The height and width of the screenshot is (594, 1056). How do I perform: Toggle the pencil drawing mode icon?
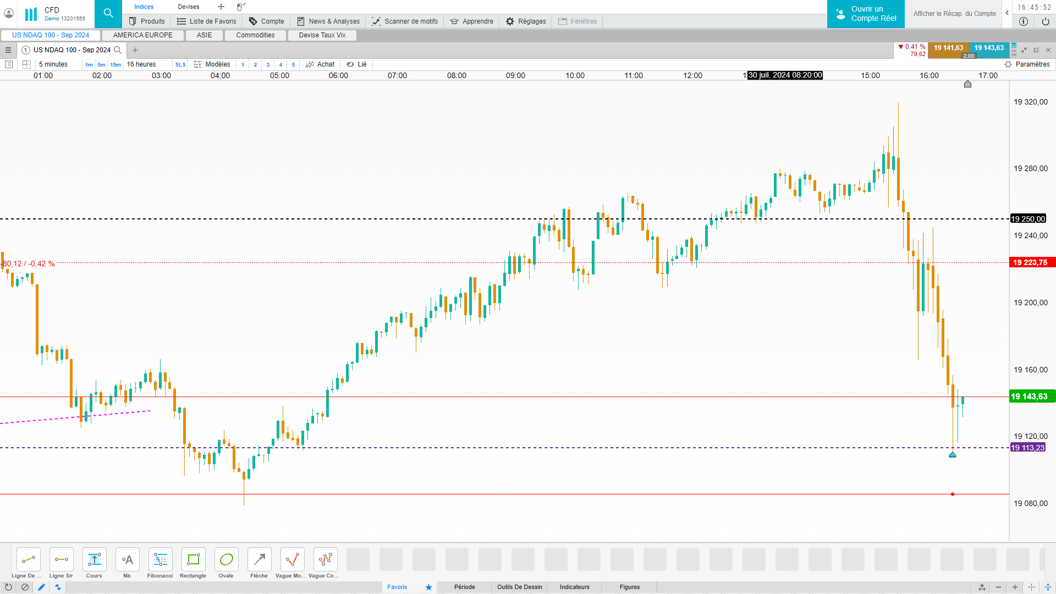tap(41, 587)
